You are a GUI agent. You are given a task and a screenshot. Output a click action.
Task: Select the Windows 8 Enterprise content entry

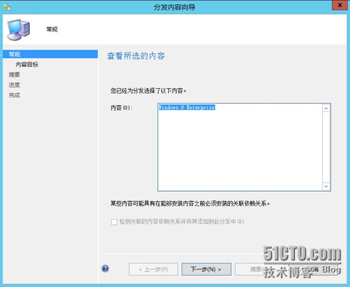pyautogui.click(x=186, y=107)
